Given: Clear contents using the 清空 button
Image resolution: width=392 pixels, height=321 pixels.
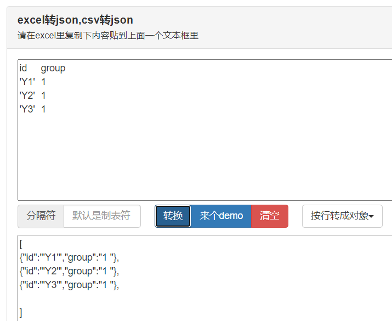Looking at the screenshot, I should pos(270,216).
